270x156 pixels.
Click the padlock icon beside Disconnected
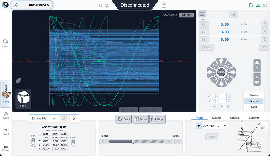coord(164,5)
